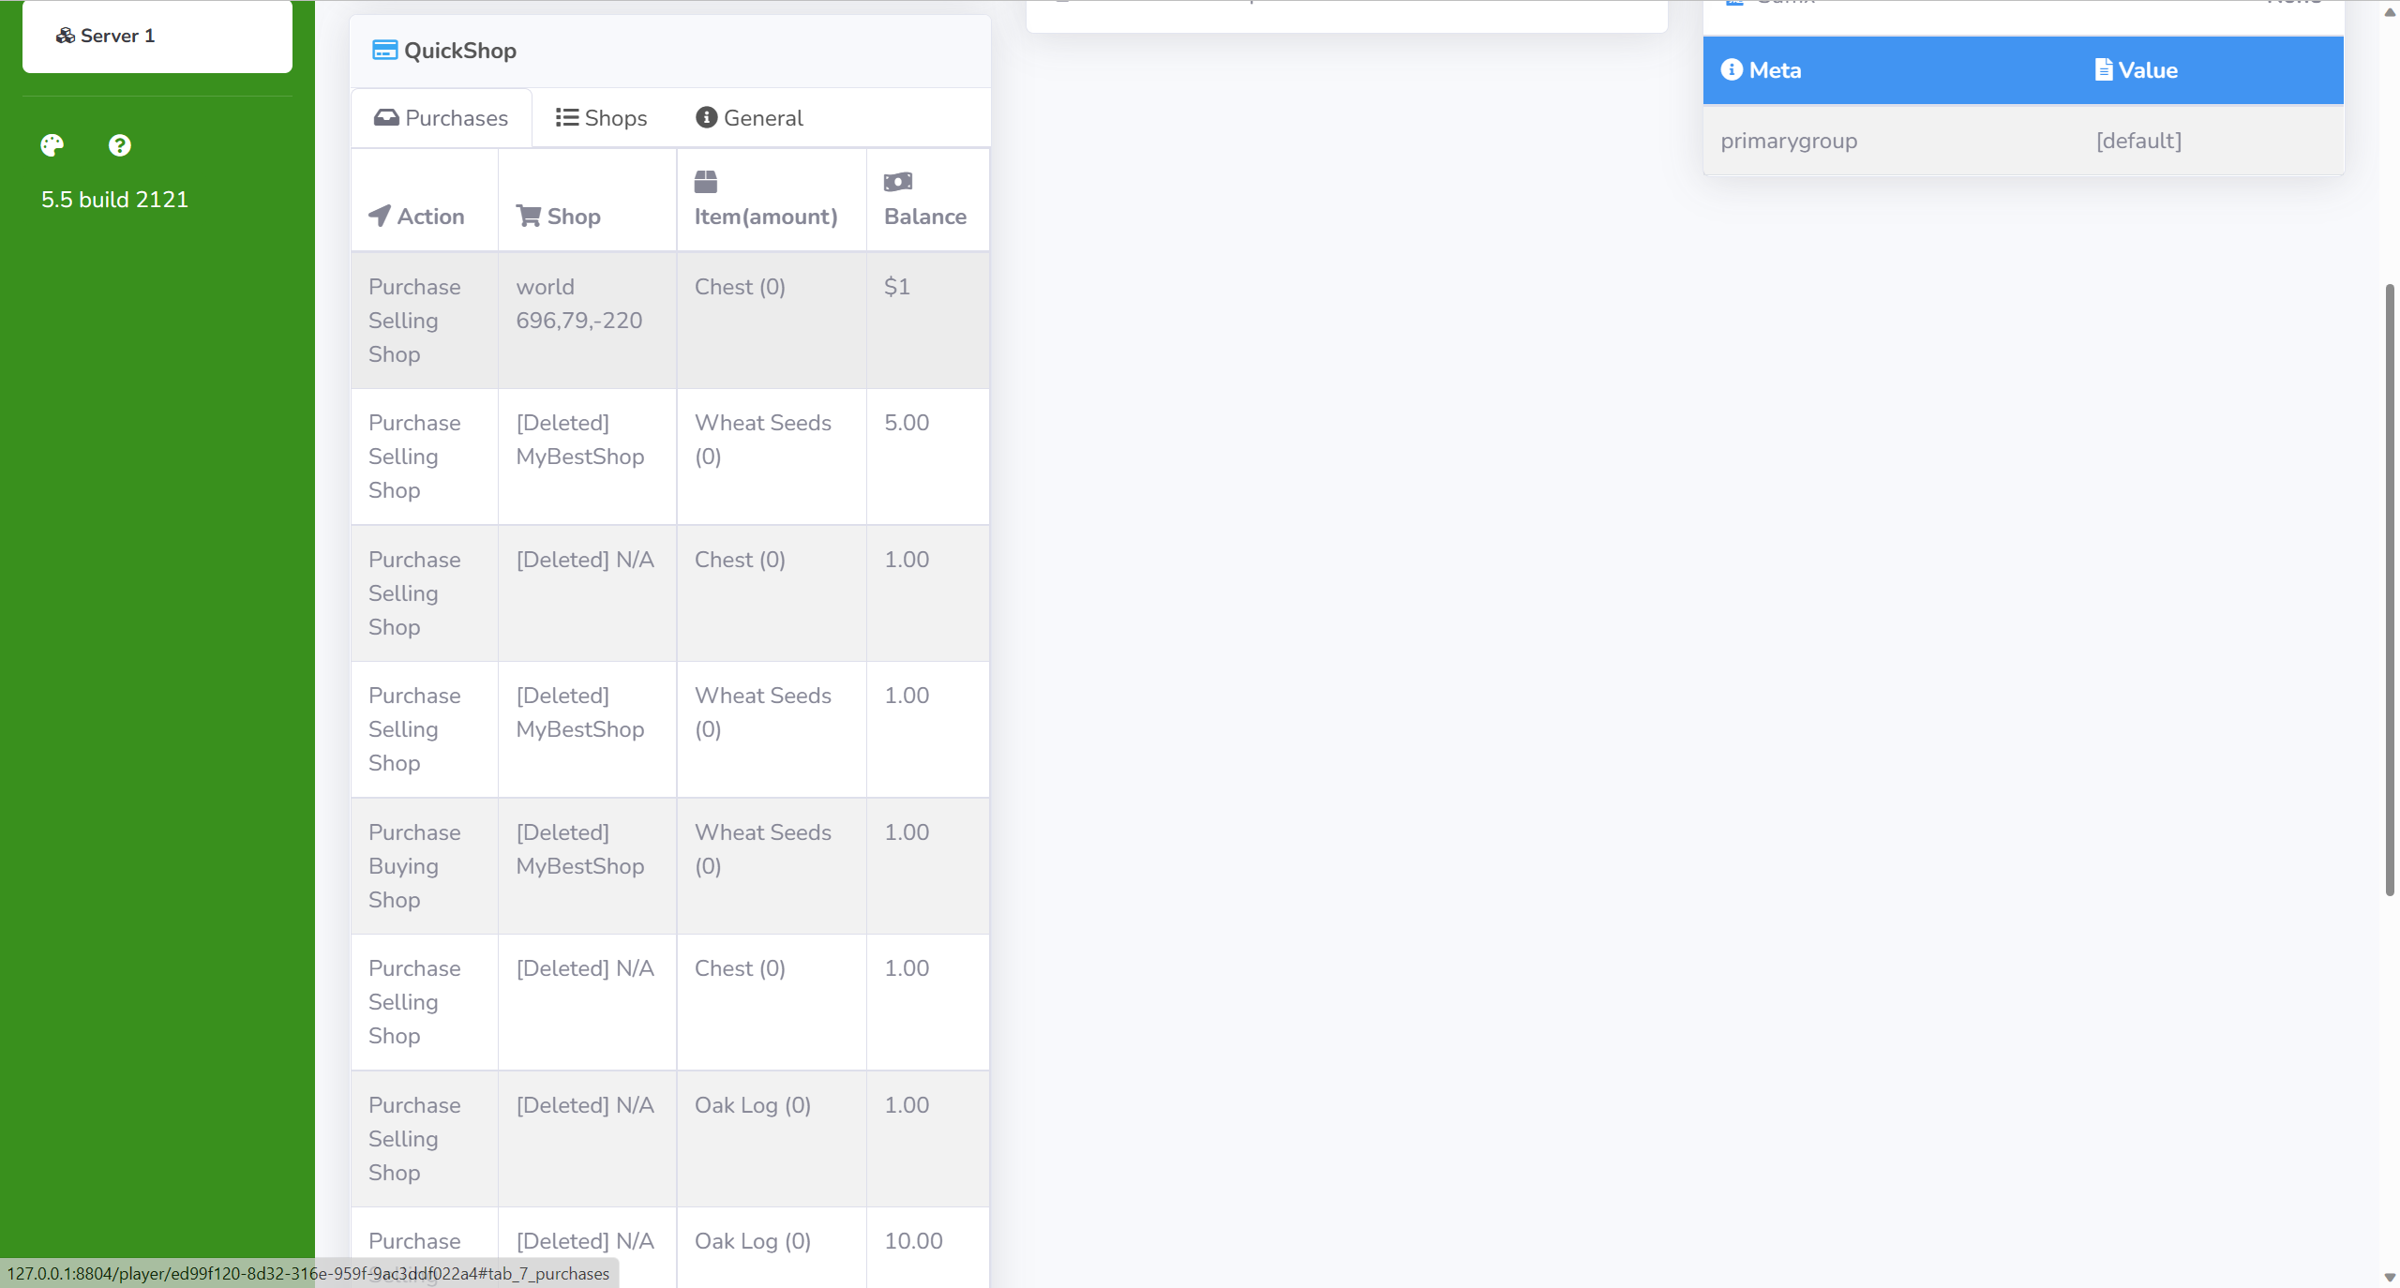Click the Shop column cart icon
2400x1288 pixels.
(x=529, y=217)
